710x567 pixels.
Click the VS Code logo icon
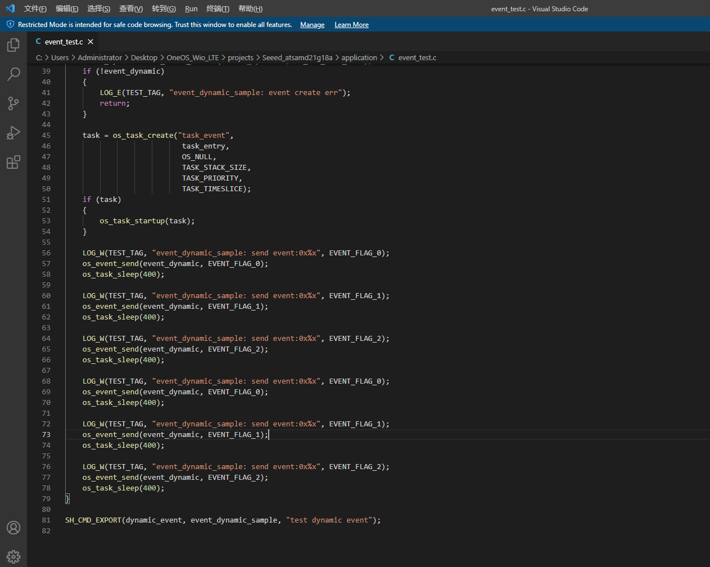[10, 8]
